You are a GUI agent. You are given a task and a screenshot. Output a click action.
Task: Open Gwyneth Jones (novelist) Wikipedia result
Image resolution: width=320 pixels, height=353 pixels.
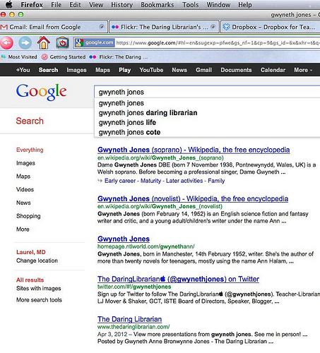pos(193,198)
